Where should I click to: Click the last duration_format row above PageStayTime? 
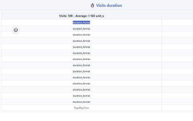pyautogui.click(x=81, y=102)
